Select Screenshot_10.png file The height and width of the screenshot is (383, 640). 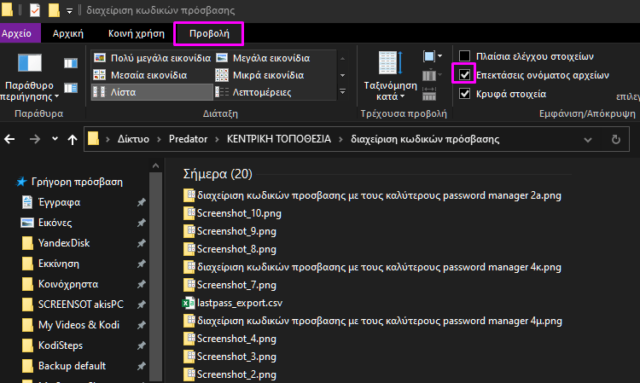232,213
